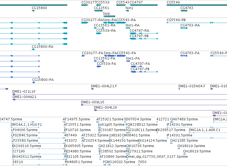Select transcript Ssrp-RA label
This screenshot has height=166, width=227.
(x=110, y=20)
